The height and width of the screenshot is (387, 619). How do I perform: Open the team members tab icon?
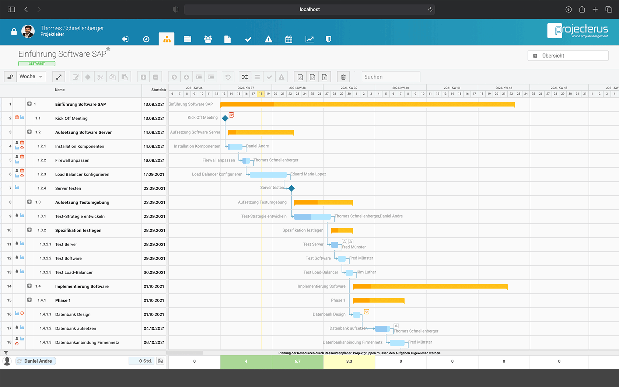[x=208, y=39]
